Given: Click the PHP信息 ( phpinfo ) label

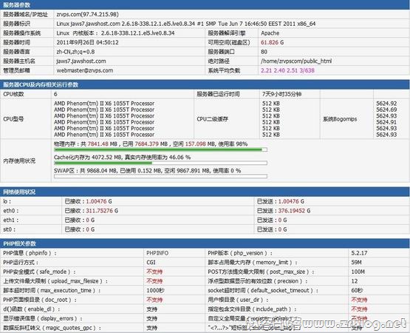Looking at the screenshot, I should tap(30, 253).
